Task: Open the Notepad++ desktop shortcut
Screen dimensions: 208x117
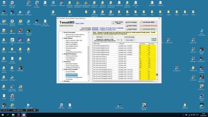Action: coord(4,32)
